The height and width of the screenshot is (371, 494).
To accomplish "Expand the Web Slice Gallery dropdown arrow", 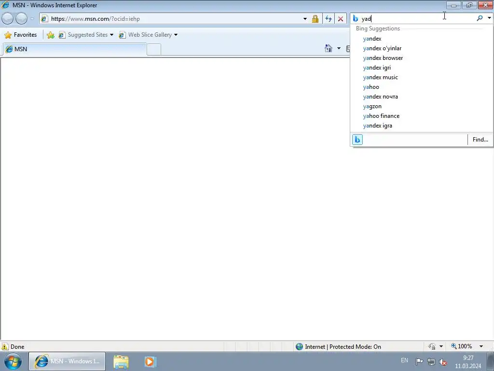I will (176, 35).
